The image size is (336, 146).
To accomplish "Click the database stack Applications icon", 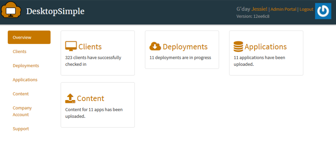I will click(238, 47).
